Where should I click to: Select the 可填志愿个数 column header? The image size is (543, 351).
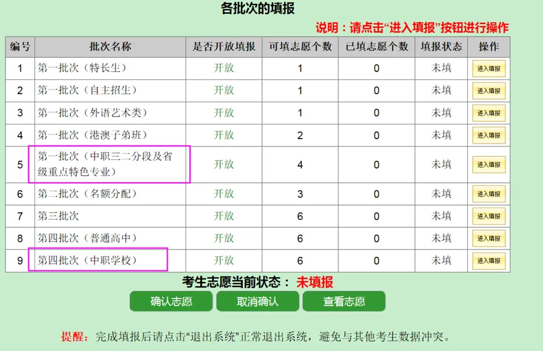coord(300,47)
